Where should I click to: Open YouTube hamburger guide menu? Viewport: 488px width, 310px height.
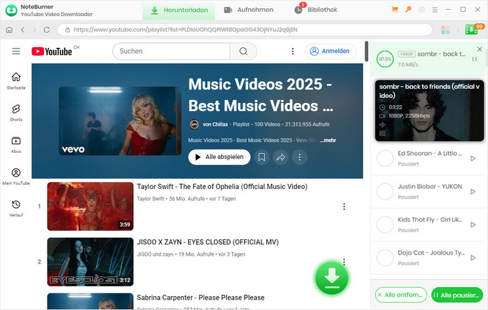[x=16, y=51]
